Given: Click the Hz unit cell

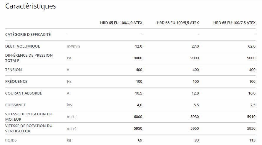Looking at the screenshot, I should point(69,81).
